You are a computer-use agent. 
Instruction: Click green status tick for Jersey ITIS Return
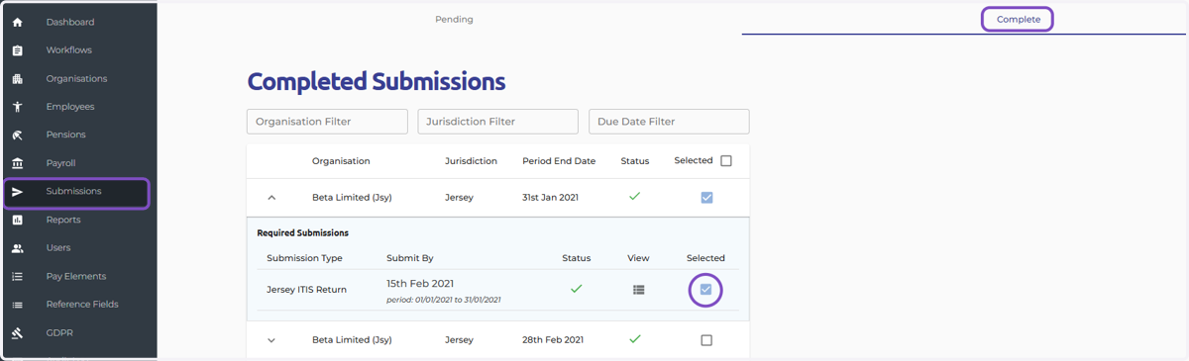coord(576,289)
